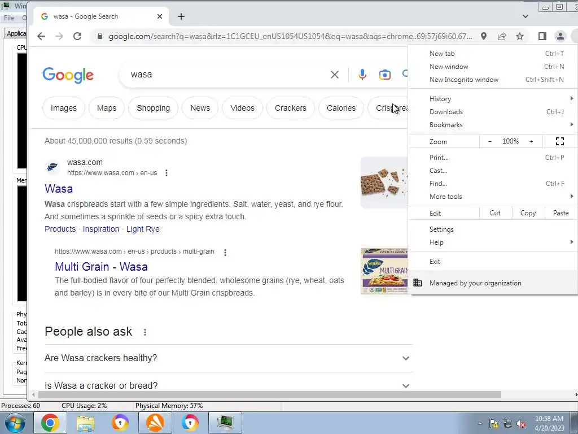Viewport: 578px width, 434px height.
Task: Open the Chrome side panel icon
Action: 542,36
